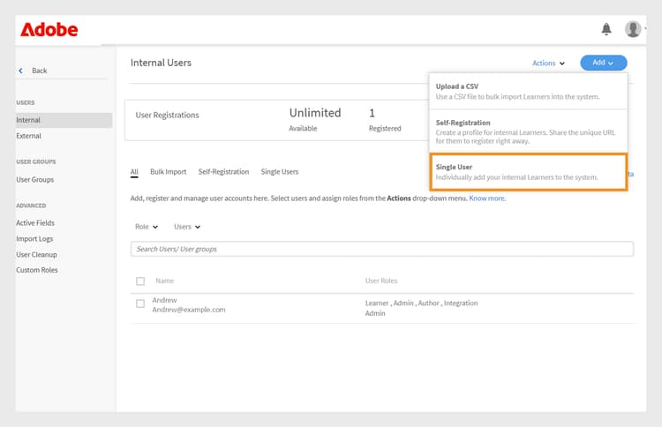The image size is (662, 427).
Task: Switch to the Single Users tab
Action: [280, 172]
